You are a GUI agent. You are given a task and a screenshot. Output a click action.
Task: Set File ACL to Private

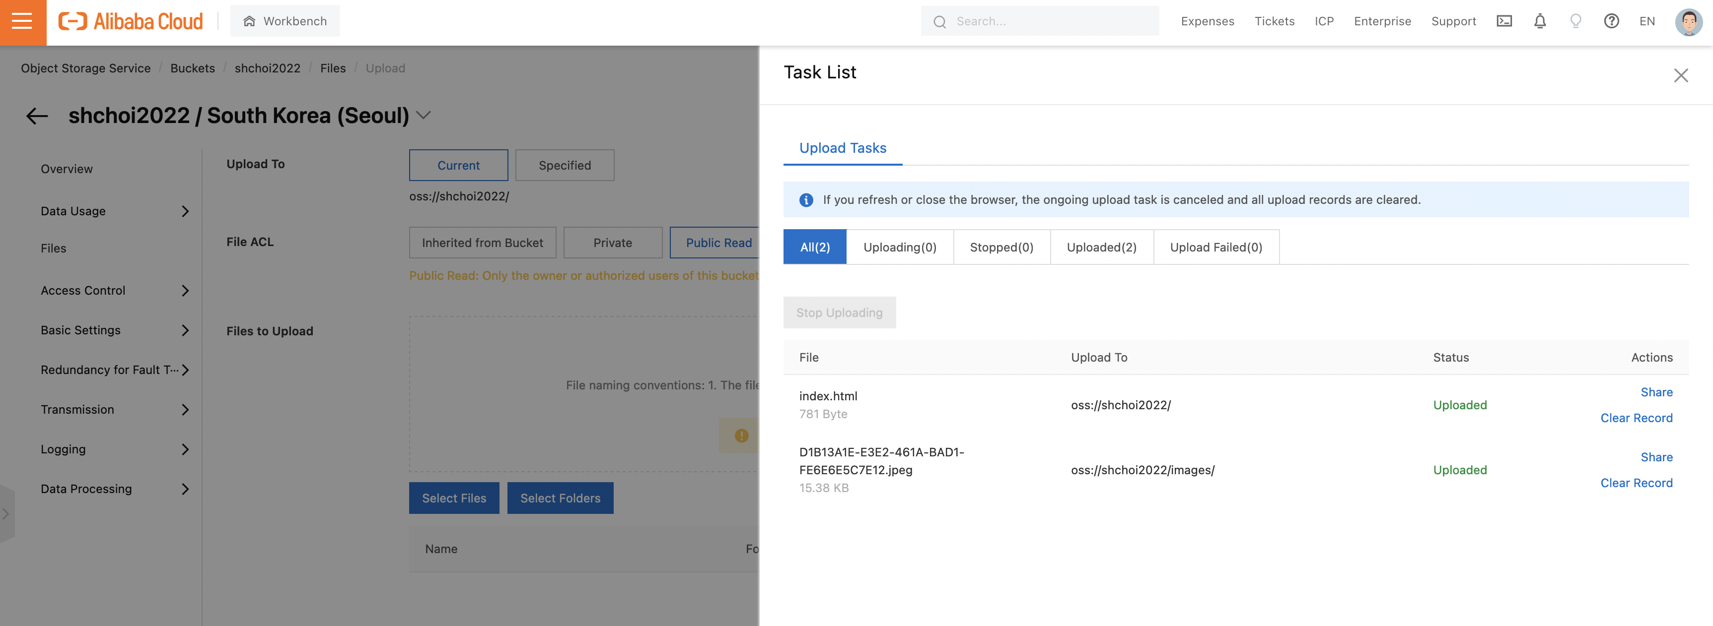(x=612, y=243)
